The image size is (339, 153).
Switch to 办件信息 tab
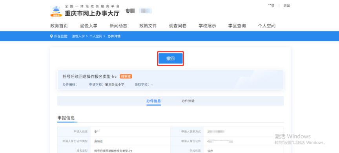(153, 101)
